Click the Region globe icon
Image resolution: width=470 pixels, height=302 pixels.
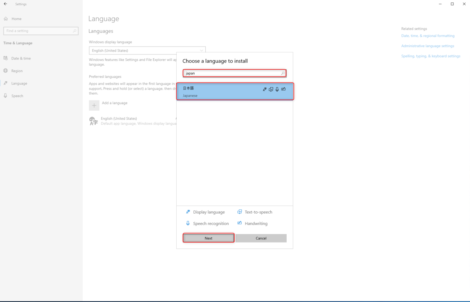[x=6, y=71]
